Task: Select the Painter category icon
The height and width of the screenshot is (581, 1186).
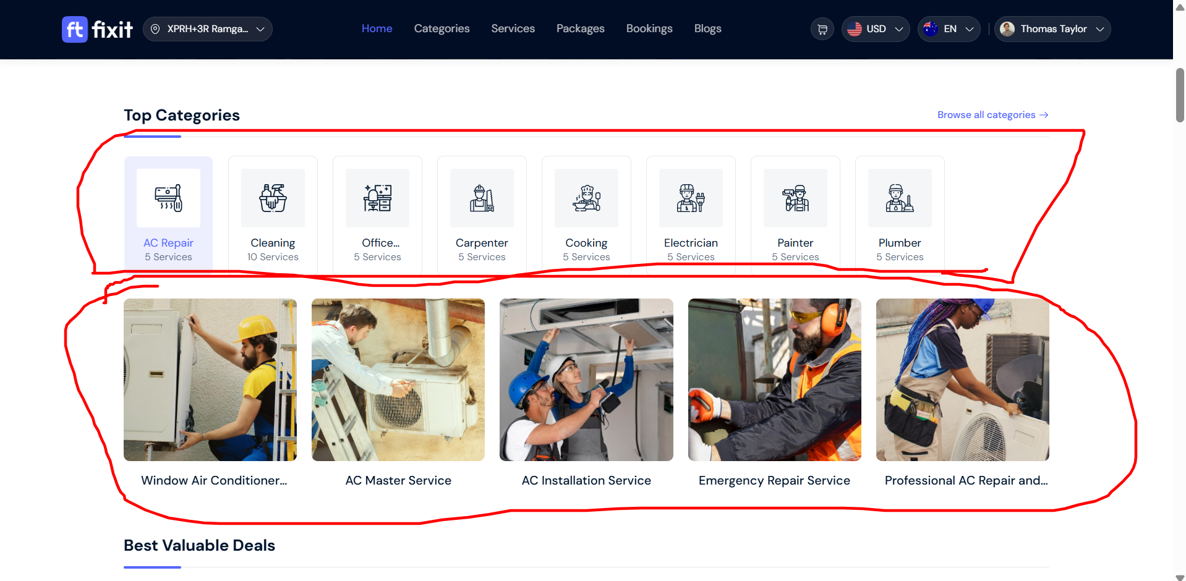Action: coord(795,198)
